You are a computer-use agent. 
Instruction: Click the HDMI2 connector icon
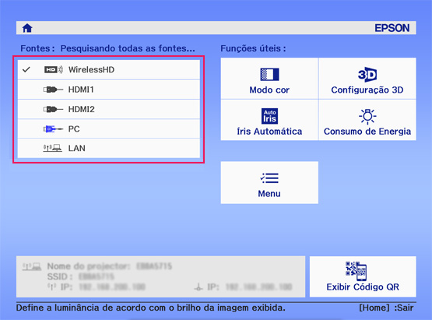pyautogui.click(x=53, y=110)
